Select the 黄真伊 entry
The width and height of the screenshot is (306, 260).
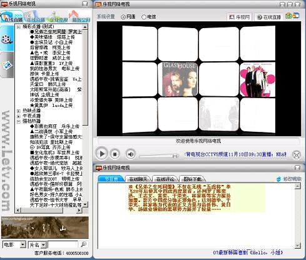(51, 106)
